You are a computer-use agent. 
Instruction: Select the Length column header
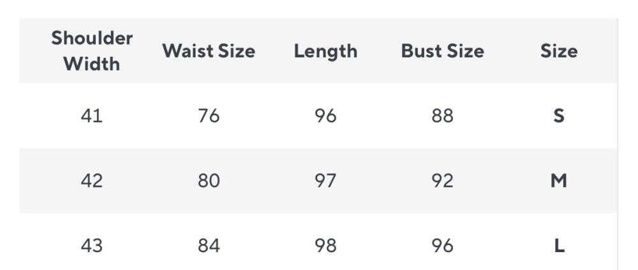325,51
